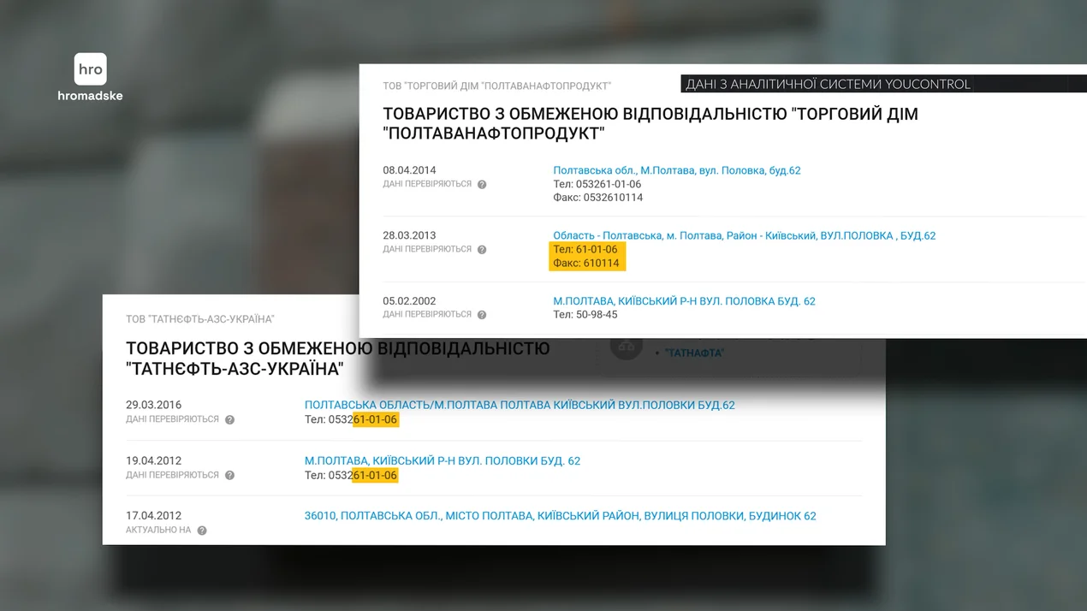Click ДАНІ ПЕРЕВІРЯЮТЬСЯ label under 29.03.2016
The image size is (1087, 611).
[x=173, y=419]
